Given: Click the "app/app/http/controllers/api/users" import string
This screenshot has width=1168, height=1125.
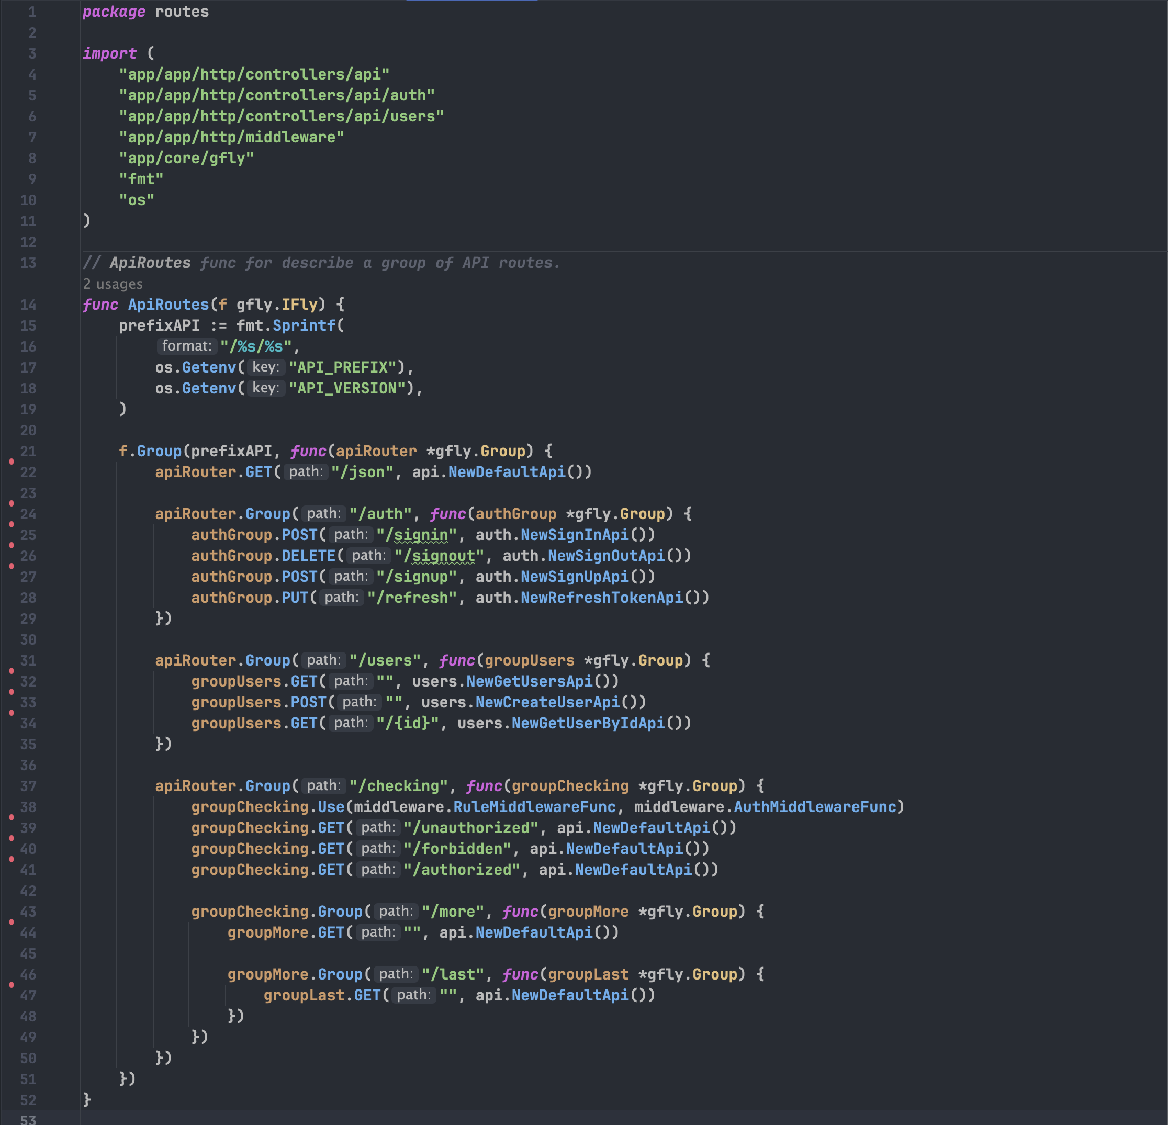Looking at the screenshot, I should click(282, 116).
